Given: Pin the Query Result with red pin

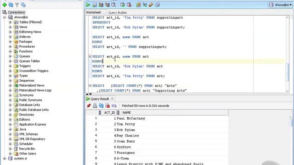Looking at the screenshot, I should [89, 106].
